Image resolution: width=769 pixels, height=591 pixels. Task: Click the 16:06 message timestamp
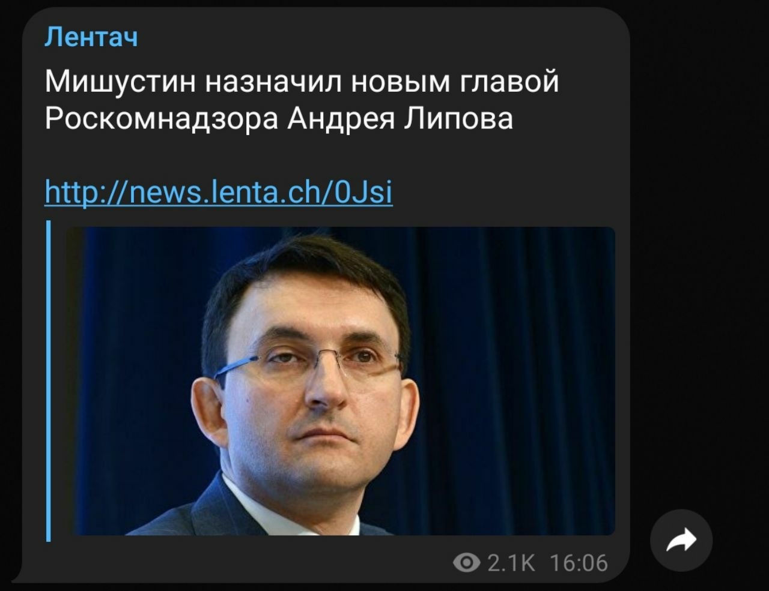(578, 563)
